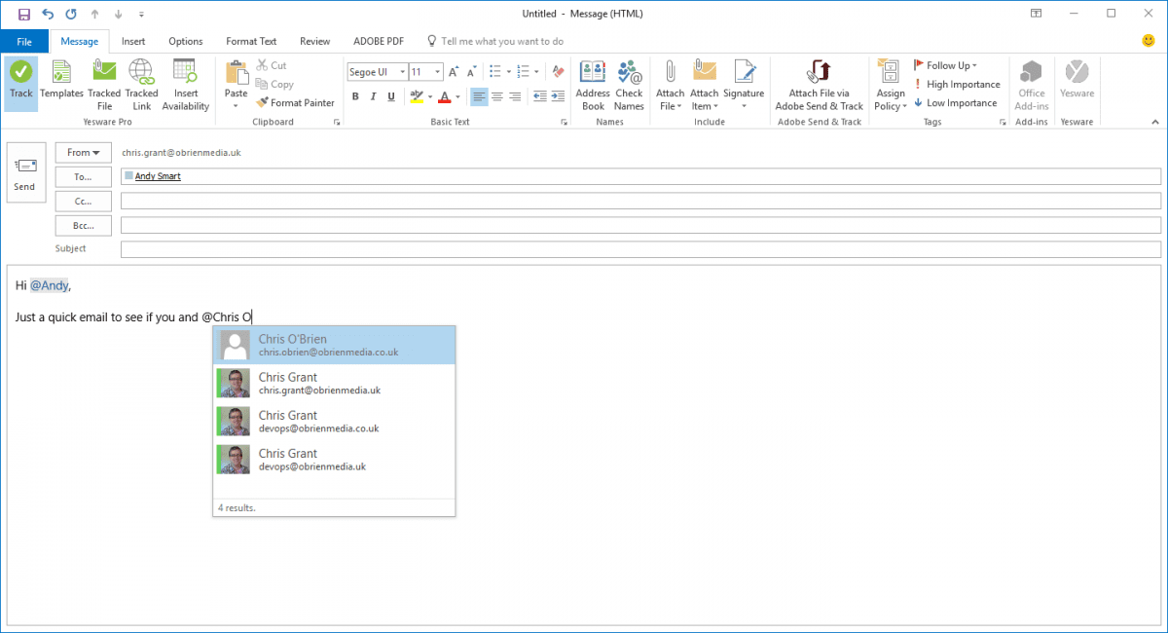Switch to the Insert tab
The width and height of the screenshot is (1168, 633).
[x=133, y=41]
